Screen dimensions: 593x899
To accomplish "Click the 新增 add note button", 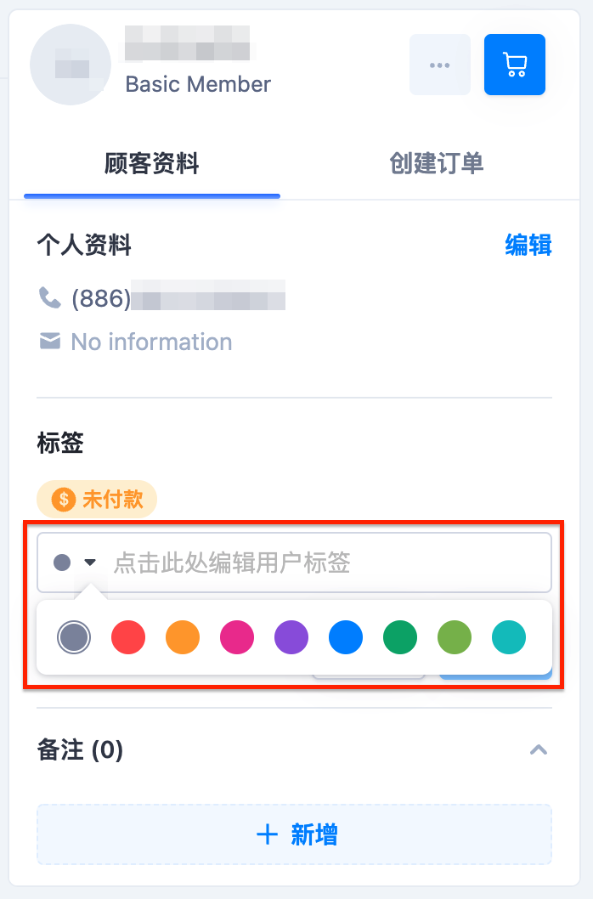I will click(294, 834).
